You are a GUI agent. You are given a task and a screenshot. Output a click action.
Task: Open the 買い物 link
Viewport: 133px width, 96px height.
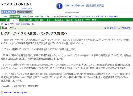101,16
